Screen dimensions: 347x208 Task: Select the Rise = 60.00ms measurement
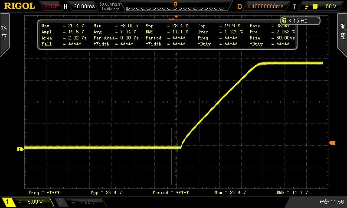pyautogui.click(x=272, y=38)
